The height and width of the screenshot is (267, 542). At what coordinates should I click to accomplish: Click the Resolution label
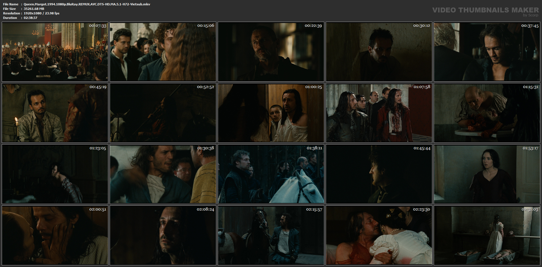[12, 13]
